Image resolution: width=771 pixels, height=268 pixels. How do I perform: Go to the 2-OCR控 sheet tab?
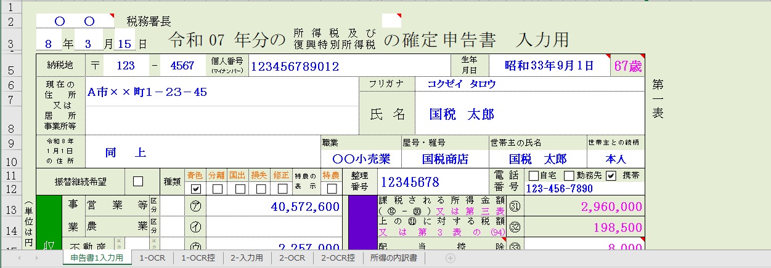(x=338, y=258)
